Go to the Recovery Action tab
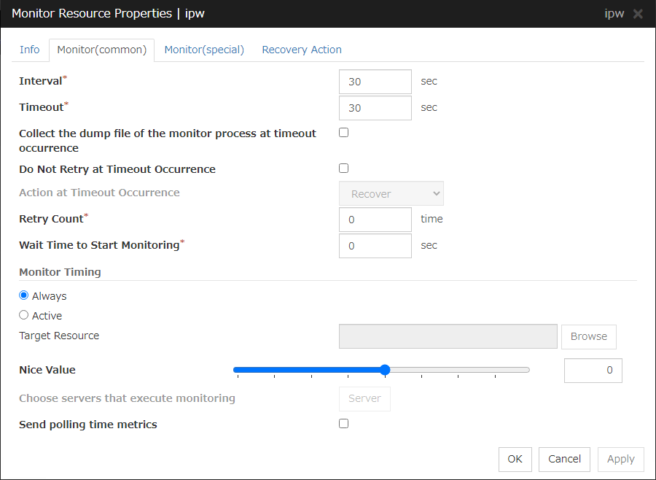656x480 pixels. (302, 50)
